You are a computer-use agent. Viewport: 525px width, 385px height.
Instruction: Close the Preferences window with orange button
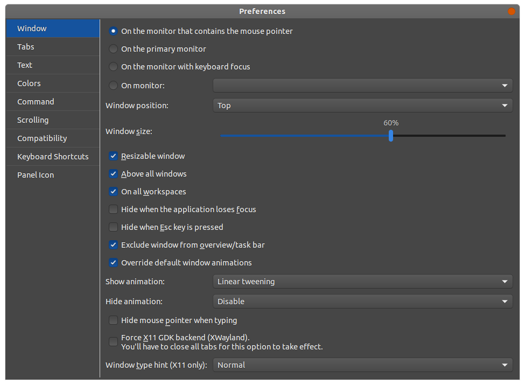pos(512,11)
